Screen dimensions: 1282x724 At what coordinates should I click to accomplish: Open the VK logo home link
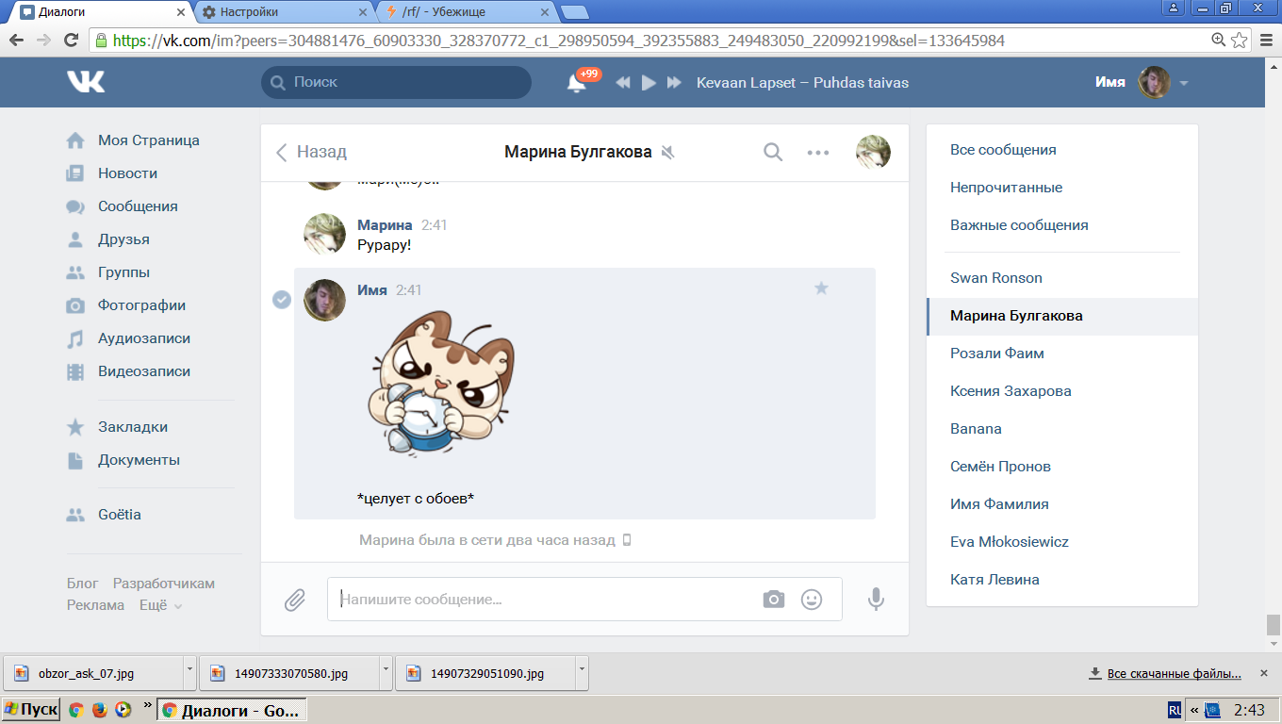point(86,82)
